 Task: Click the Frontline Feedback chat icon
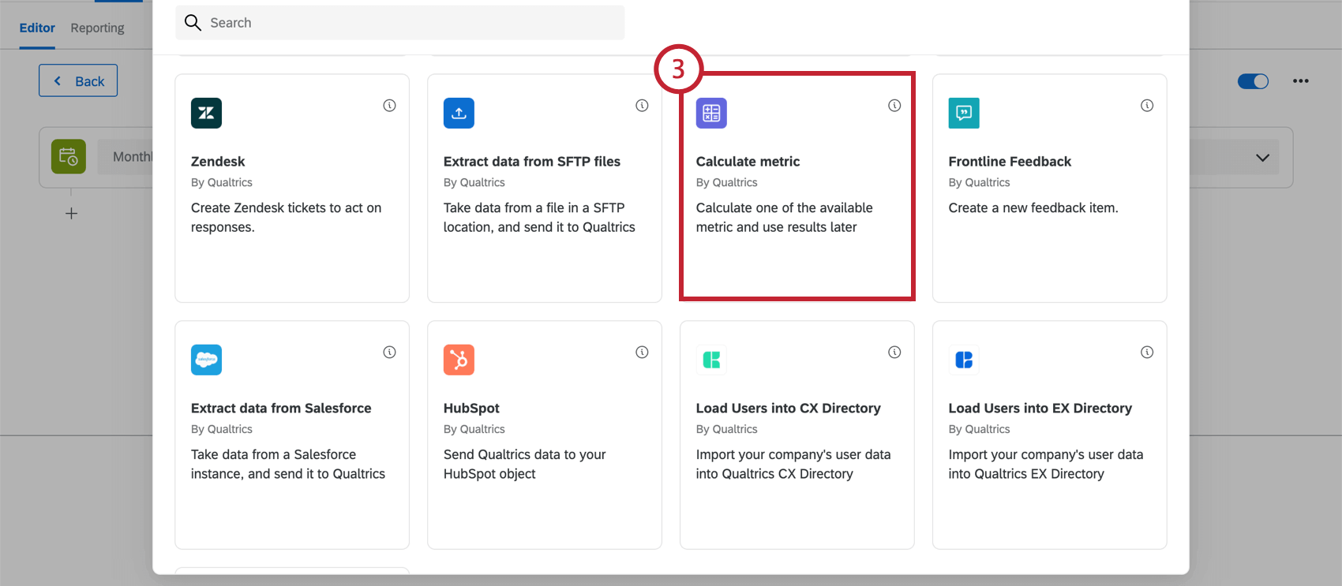coord(964,113)
